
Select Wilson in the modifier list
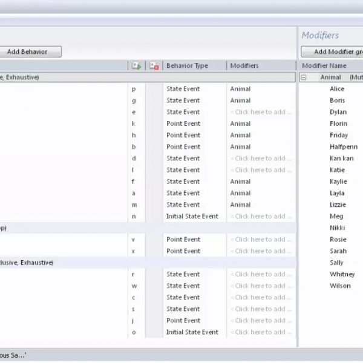pyautogui.click(x=340, y=286)
